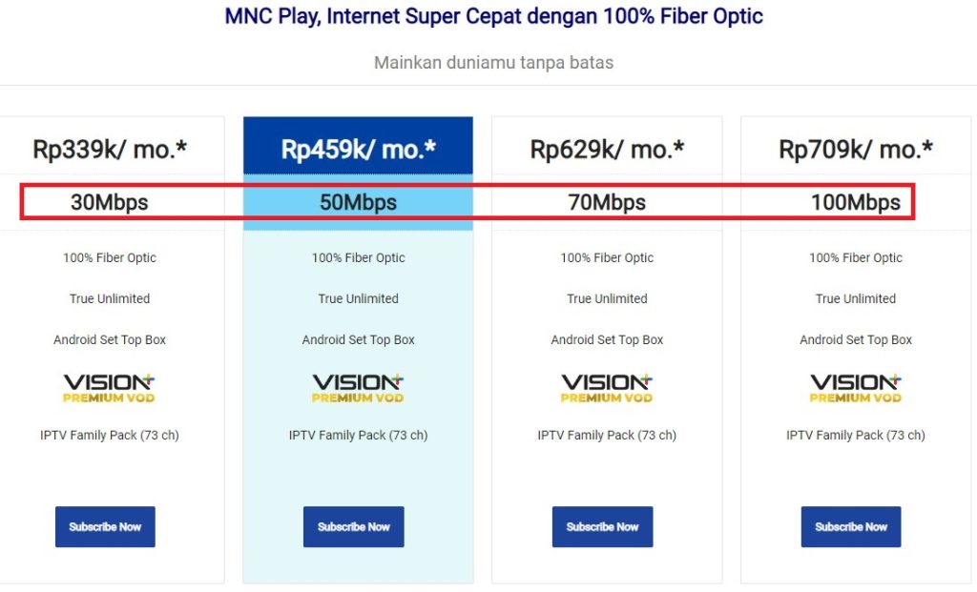Subscribe to the highlighted Rp459k plan
The image size is (977, 592).
[353, 526]
